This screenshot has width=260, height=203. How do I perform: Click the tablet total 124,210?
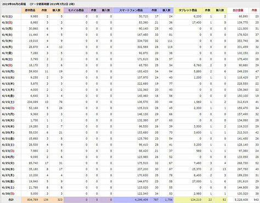[196, 200]
